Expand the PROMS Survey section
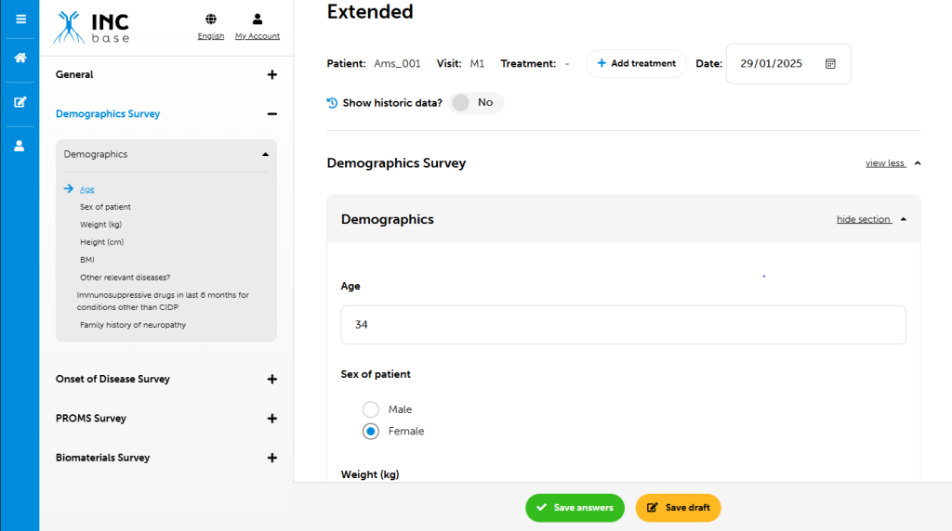952x531 pixels. pyautogui.click(x=271, y=419)
